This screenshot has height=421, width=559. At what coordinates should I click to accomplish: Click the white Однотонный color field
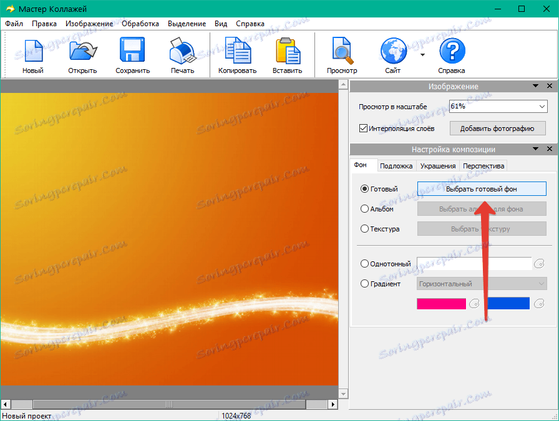click(474, 264)
